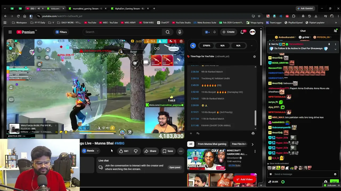Open ChatGPT bookmark

click(163, 23)
